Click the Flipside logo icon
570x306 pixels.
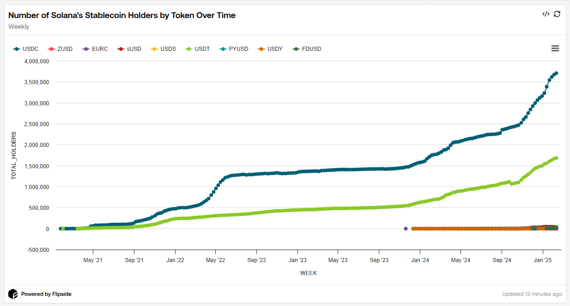[x=13, y=294]
